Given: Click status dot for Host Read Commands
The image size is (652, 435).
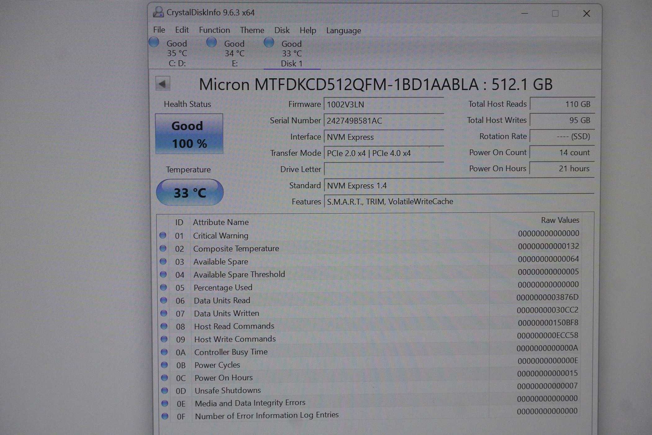Looking at the screenshot, I should 164,326.
